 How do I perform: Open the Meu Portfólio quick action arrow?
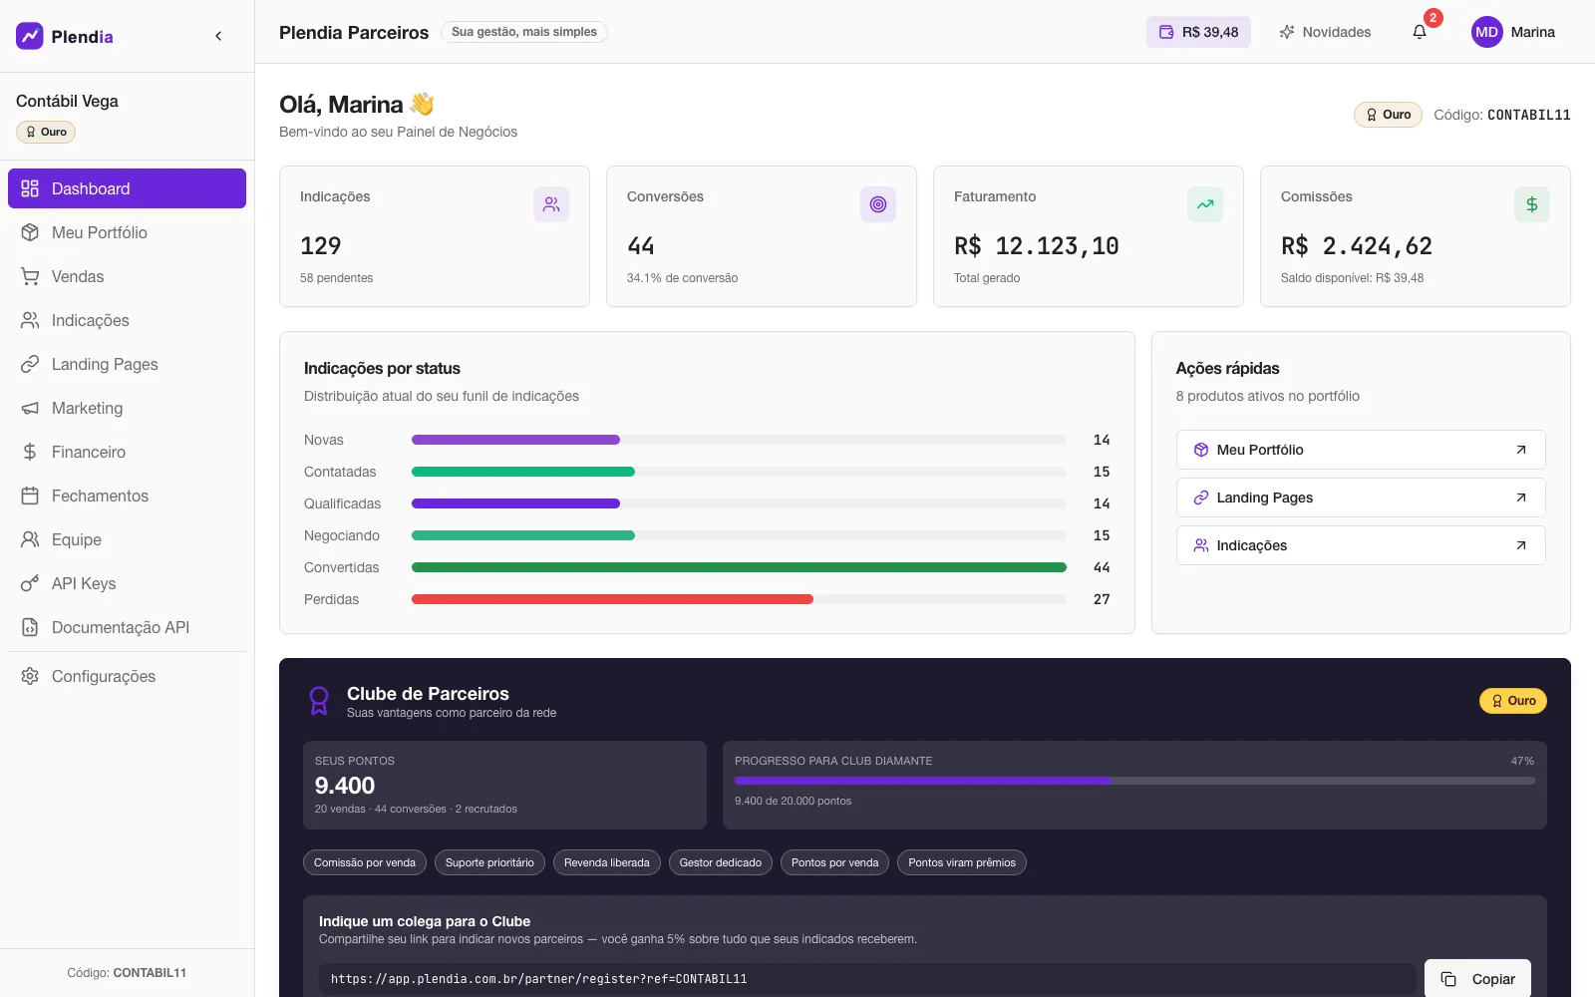(x=1521, y=450)
